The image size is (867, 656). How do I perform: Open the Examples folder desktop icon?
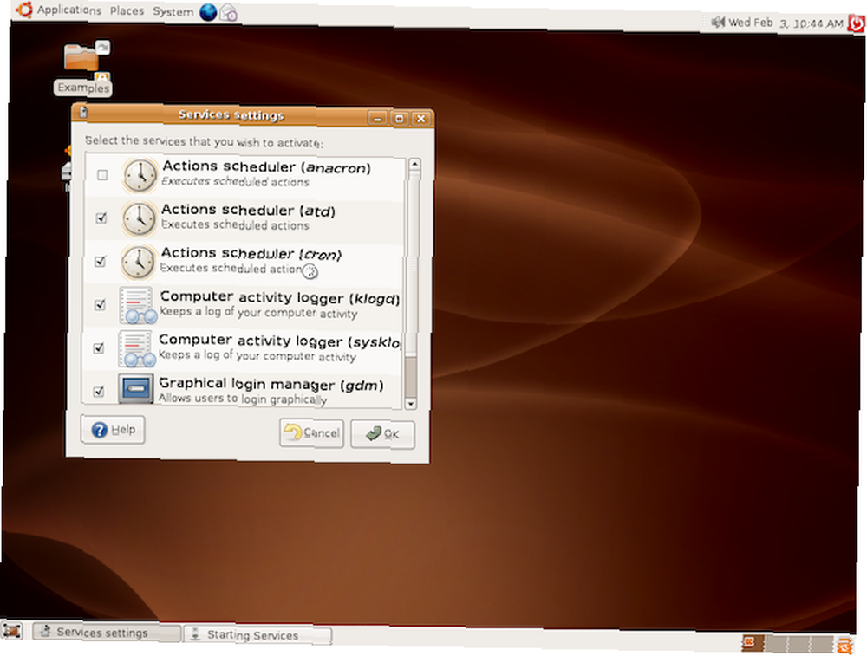click(x=82, y=68)
